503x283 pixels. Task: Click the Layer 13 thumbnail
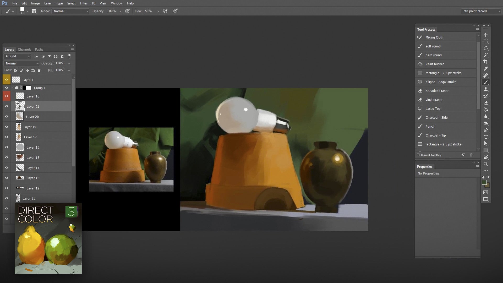(x=20, y=178)
